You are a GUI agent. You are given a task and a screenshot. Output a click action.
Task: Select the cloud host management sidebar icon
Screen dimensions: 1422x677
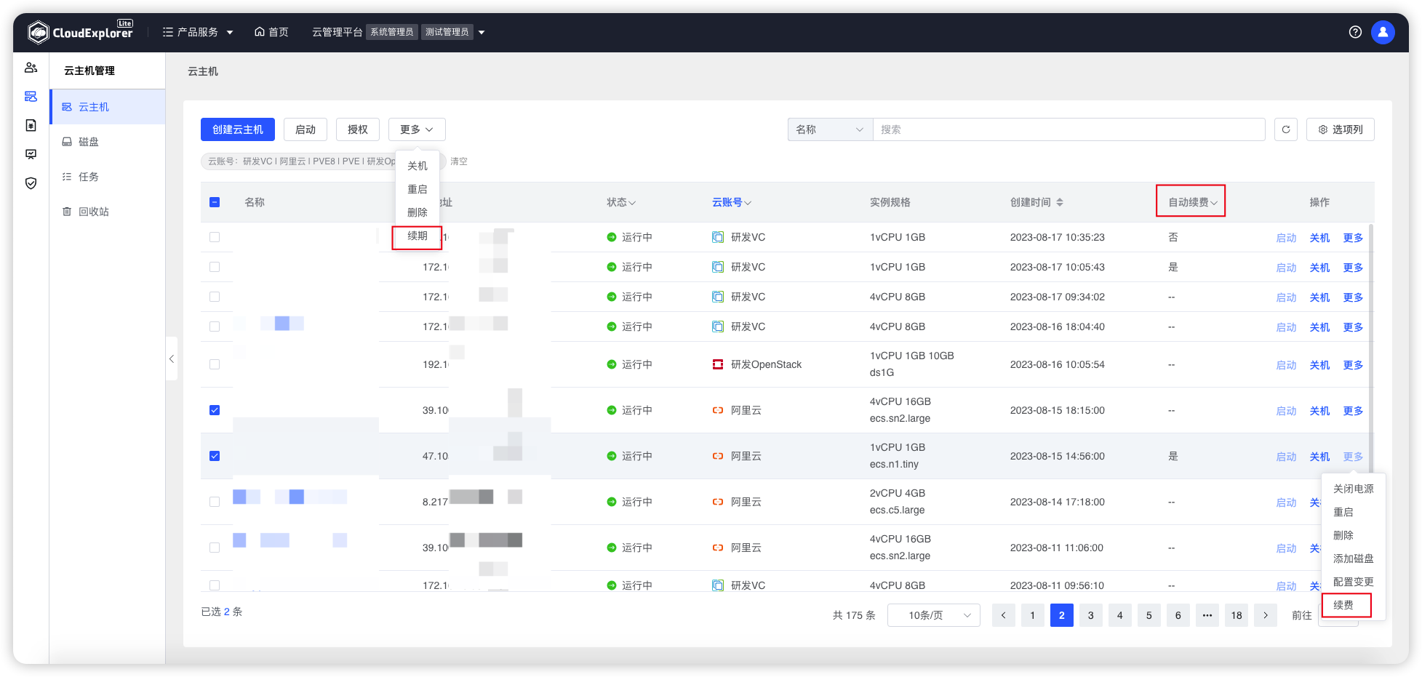31,96
